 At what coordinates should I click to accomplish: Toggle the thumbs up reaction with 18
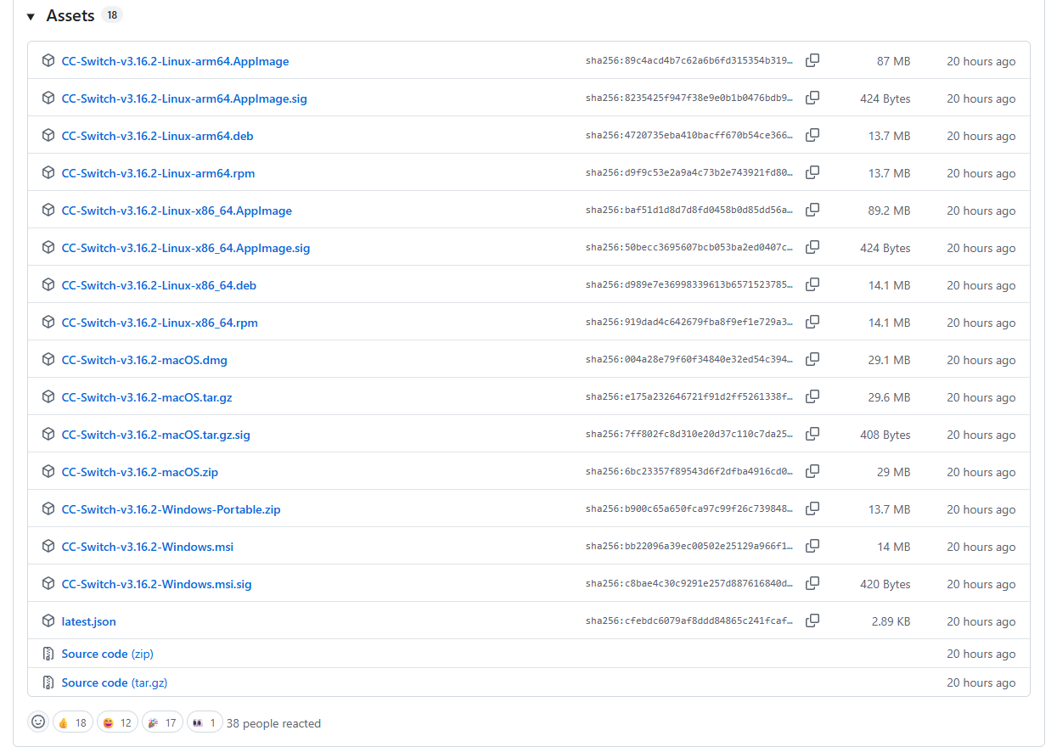[x=72, y=722]
